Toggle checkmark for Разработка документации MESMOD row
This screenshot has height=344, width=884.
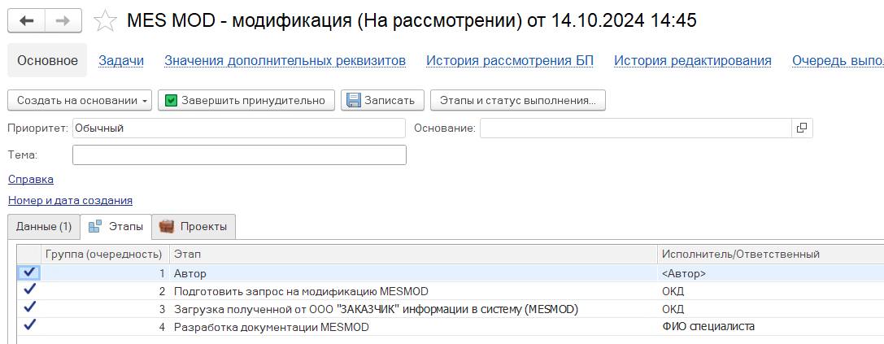tap(30, 326)
